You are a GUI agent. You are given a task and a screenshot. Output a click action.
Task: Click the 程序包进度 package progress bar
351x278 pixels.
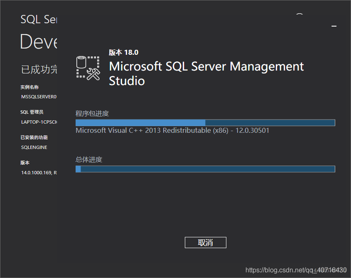[205, 122]
